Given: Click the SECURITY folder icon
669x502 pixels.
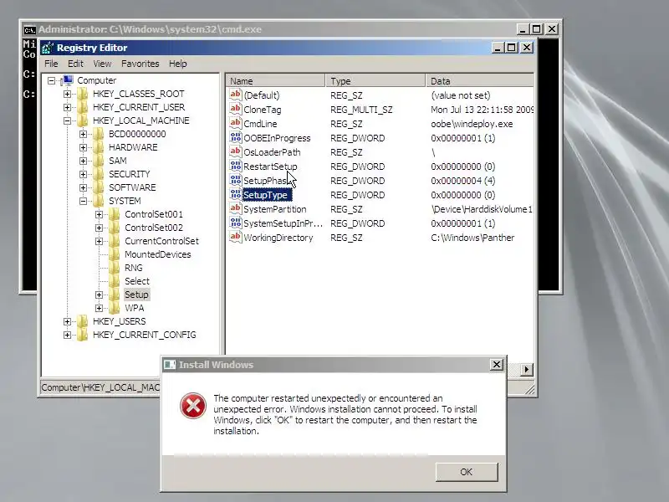Looking at the screenshot, I should click(x=98, y=174).
